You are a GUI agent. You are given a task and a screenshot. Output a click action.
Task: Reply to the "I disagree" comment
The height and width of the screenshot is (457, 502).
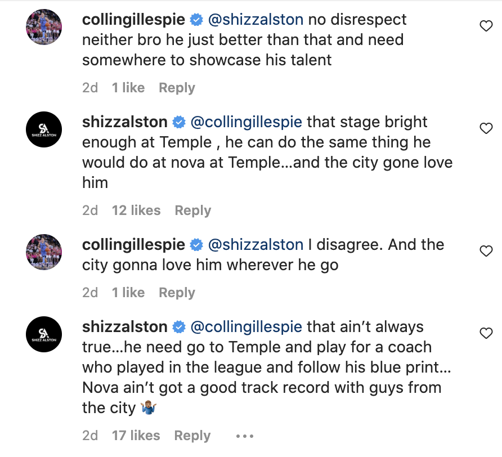click(x=177, y=293)
